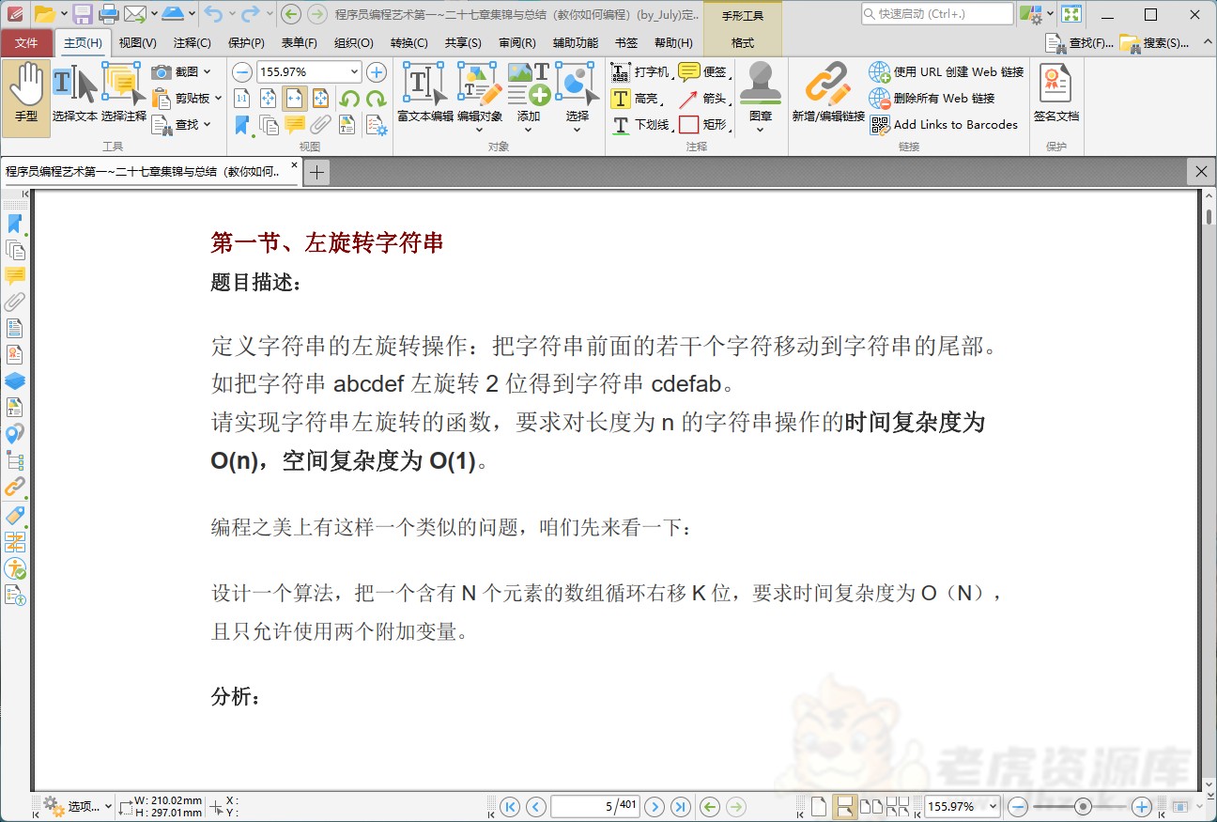Switch to the 格式 format tab
This screenshot has width=1217, height=822.
[743, 43]
